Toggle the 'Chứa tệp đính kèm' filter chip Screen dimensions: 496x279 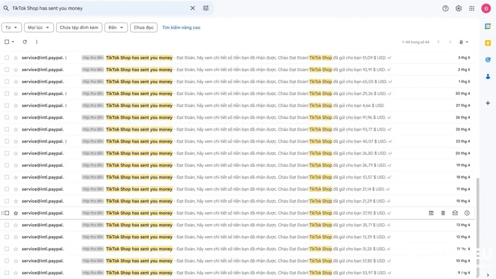coord(79,28)
